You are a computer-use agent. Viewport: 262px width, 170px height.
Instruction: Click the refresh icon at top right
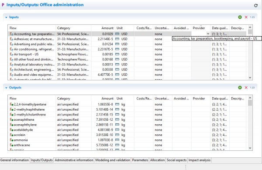point(255,6)
